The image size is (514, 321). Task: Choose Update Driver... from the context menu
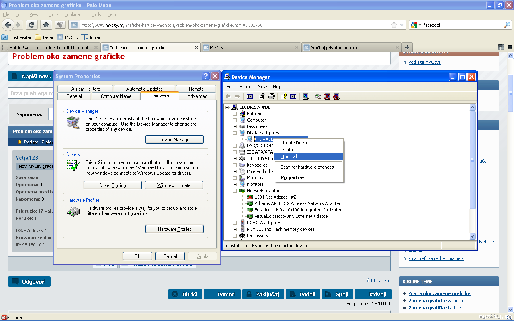click(308, 143)
